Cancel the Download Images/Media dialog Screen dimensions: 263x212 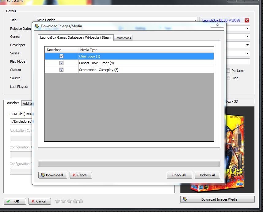click(81, 175)
